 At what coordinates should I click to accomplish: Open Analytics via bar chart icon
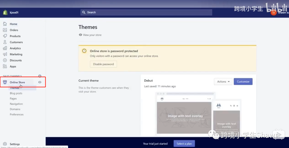(5, 48)
